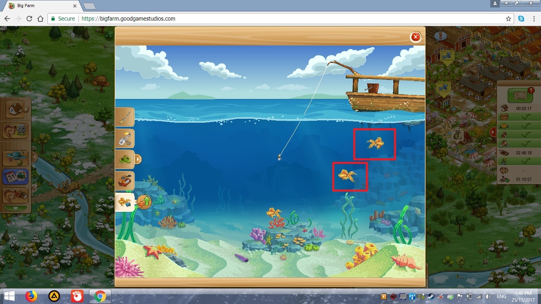Open a new Chrome tab
Image resolution: width=541 pixels, height=304 pixels.
click(90, 6)
